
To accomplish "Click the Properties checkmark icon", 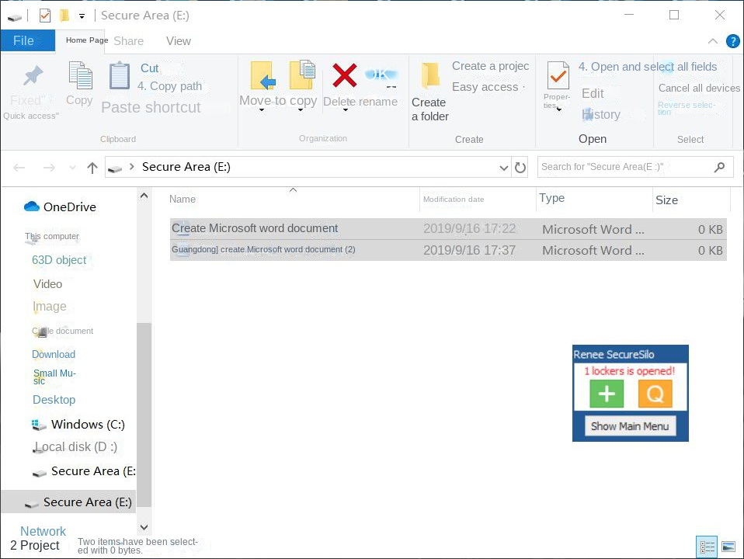I will pyautogui.click(x=558, y=76).
